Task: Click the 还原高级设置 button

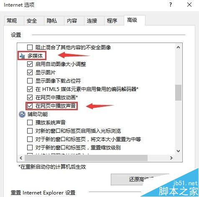Action: pyautogui.click(x=140, y=179)
